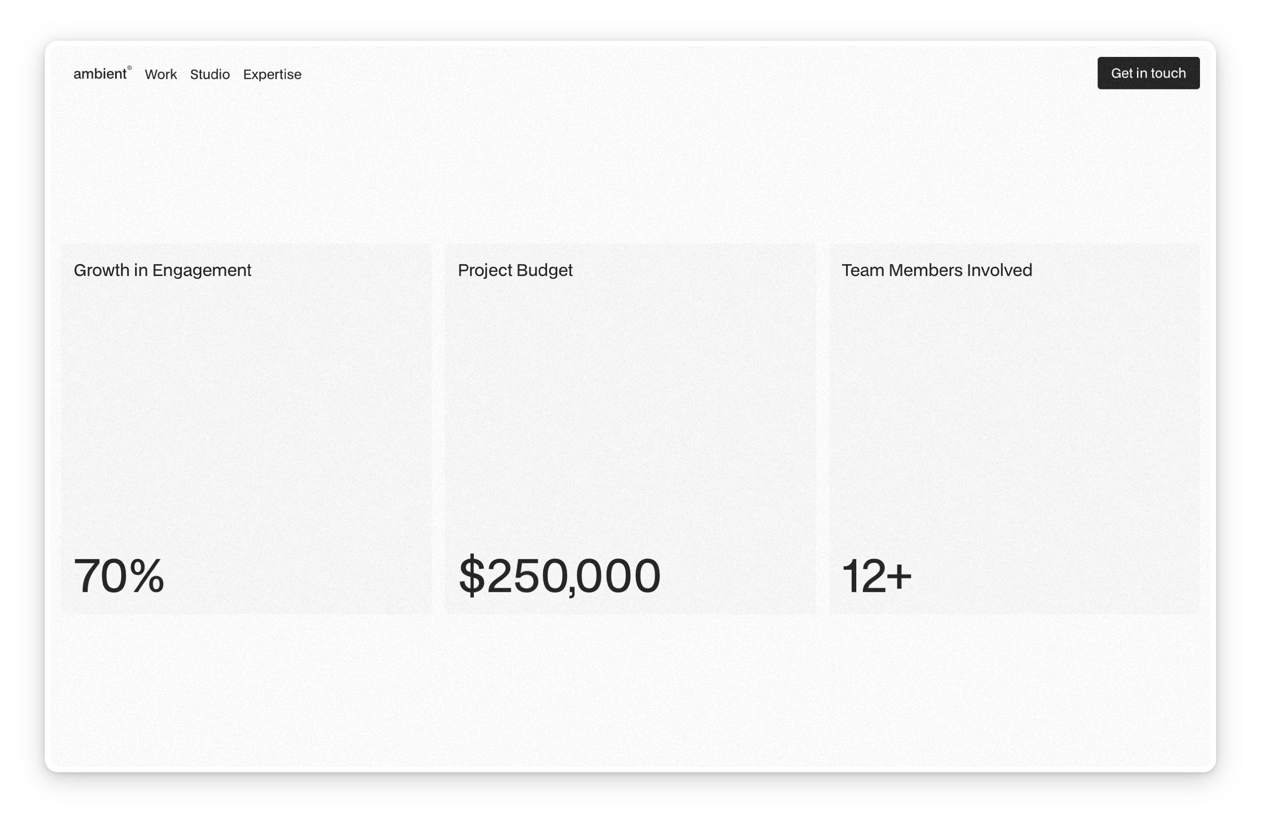Select the $250,000 budget figure
The image size is (1261, 813).
coord(559,576)
